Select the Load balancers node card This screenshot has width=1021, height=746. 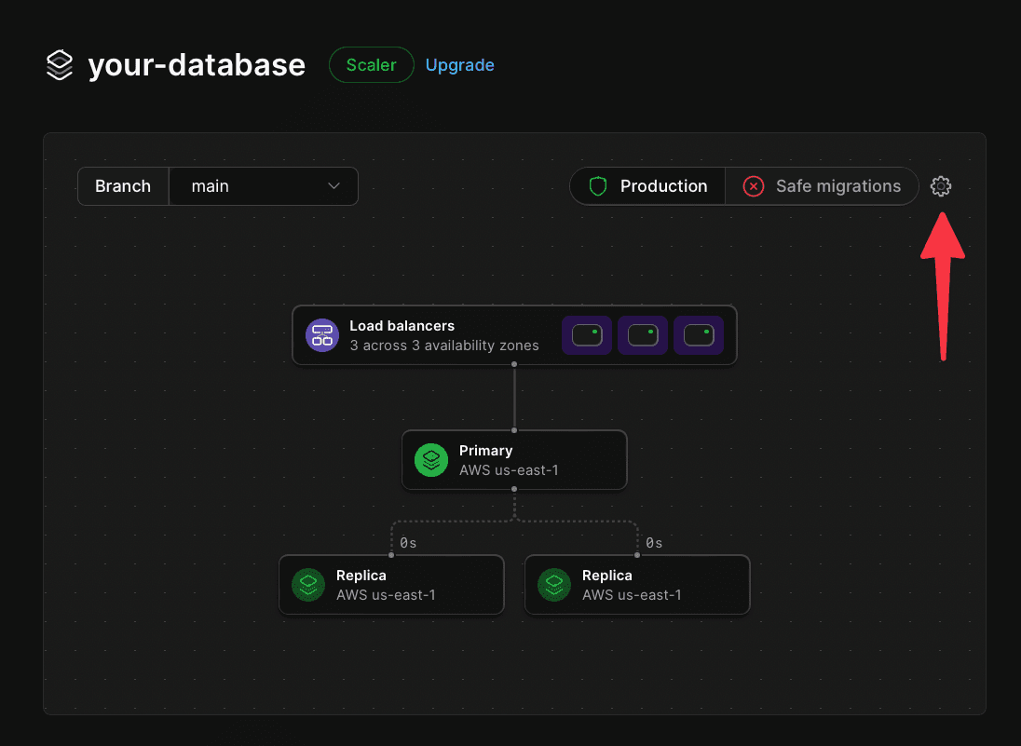pyautogui.click(x=514, y=335)
